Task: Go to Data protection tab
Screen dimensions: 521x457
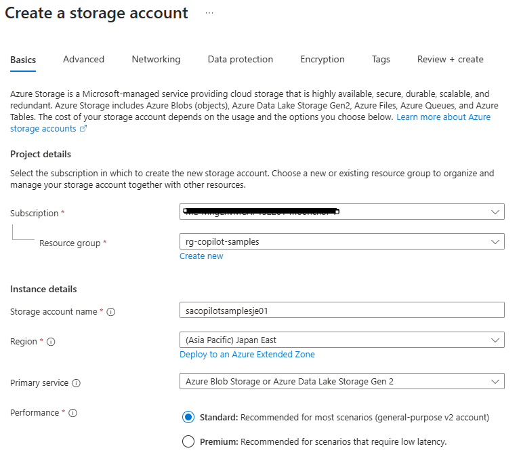Action: (x=240, y=60)
